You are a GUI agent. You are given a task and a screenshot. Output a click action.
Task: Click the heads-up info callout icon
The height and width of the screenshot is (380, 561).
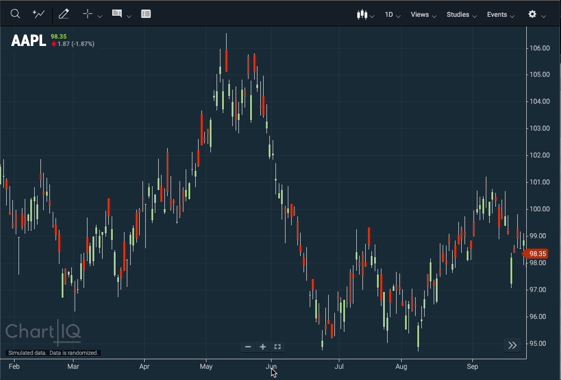(117, 13)
